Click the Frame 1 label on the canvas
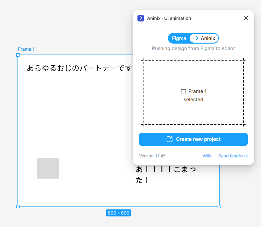Viewport: 261px width, 227px height. point(26,49)
